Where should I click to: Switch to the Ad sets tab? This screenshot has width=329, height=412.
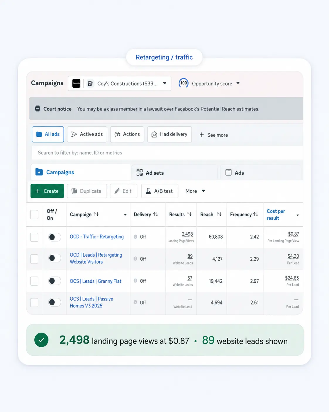[x=175, y=173]
